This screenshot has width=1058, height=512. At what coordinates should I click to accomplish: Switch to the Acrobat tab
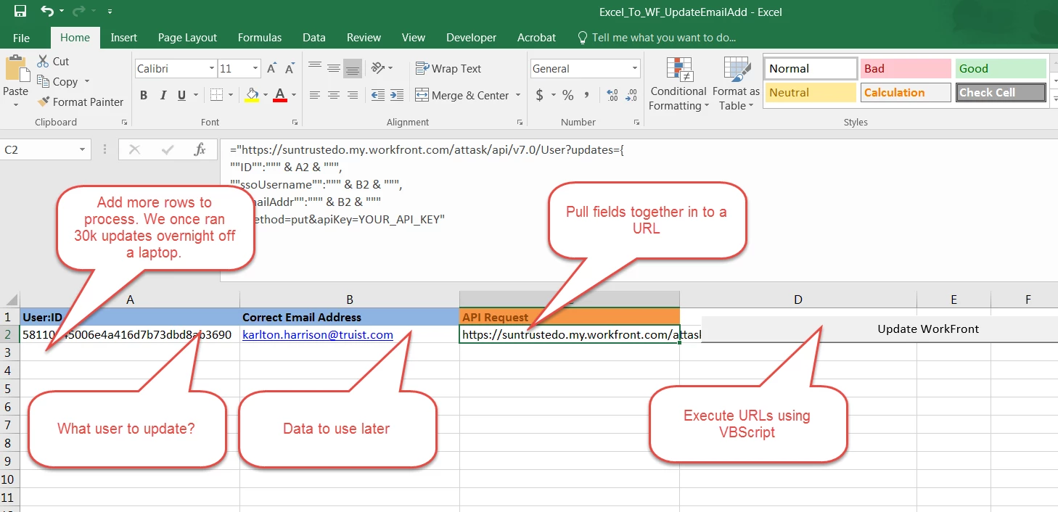[x=536, y=38]
